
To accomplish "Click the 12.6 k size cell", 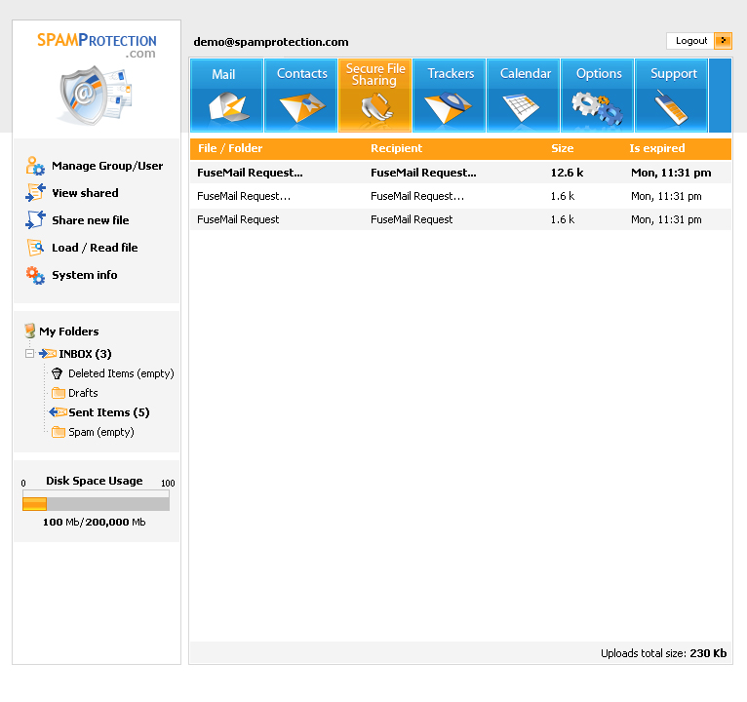I will tap(567, 173).
